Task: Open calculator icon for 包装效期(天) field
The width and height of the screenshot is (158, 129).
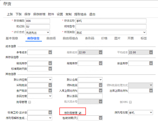Action: point(101,118)
